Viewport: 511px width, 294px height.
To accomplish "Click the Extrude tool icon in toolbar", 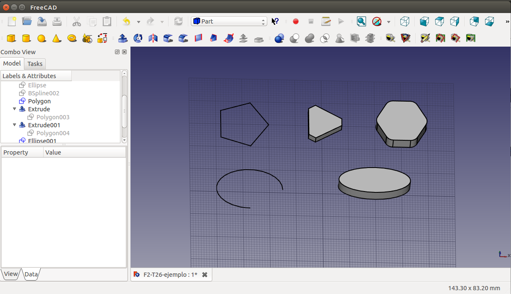I will [x=123, y=39].
